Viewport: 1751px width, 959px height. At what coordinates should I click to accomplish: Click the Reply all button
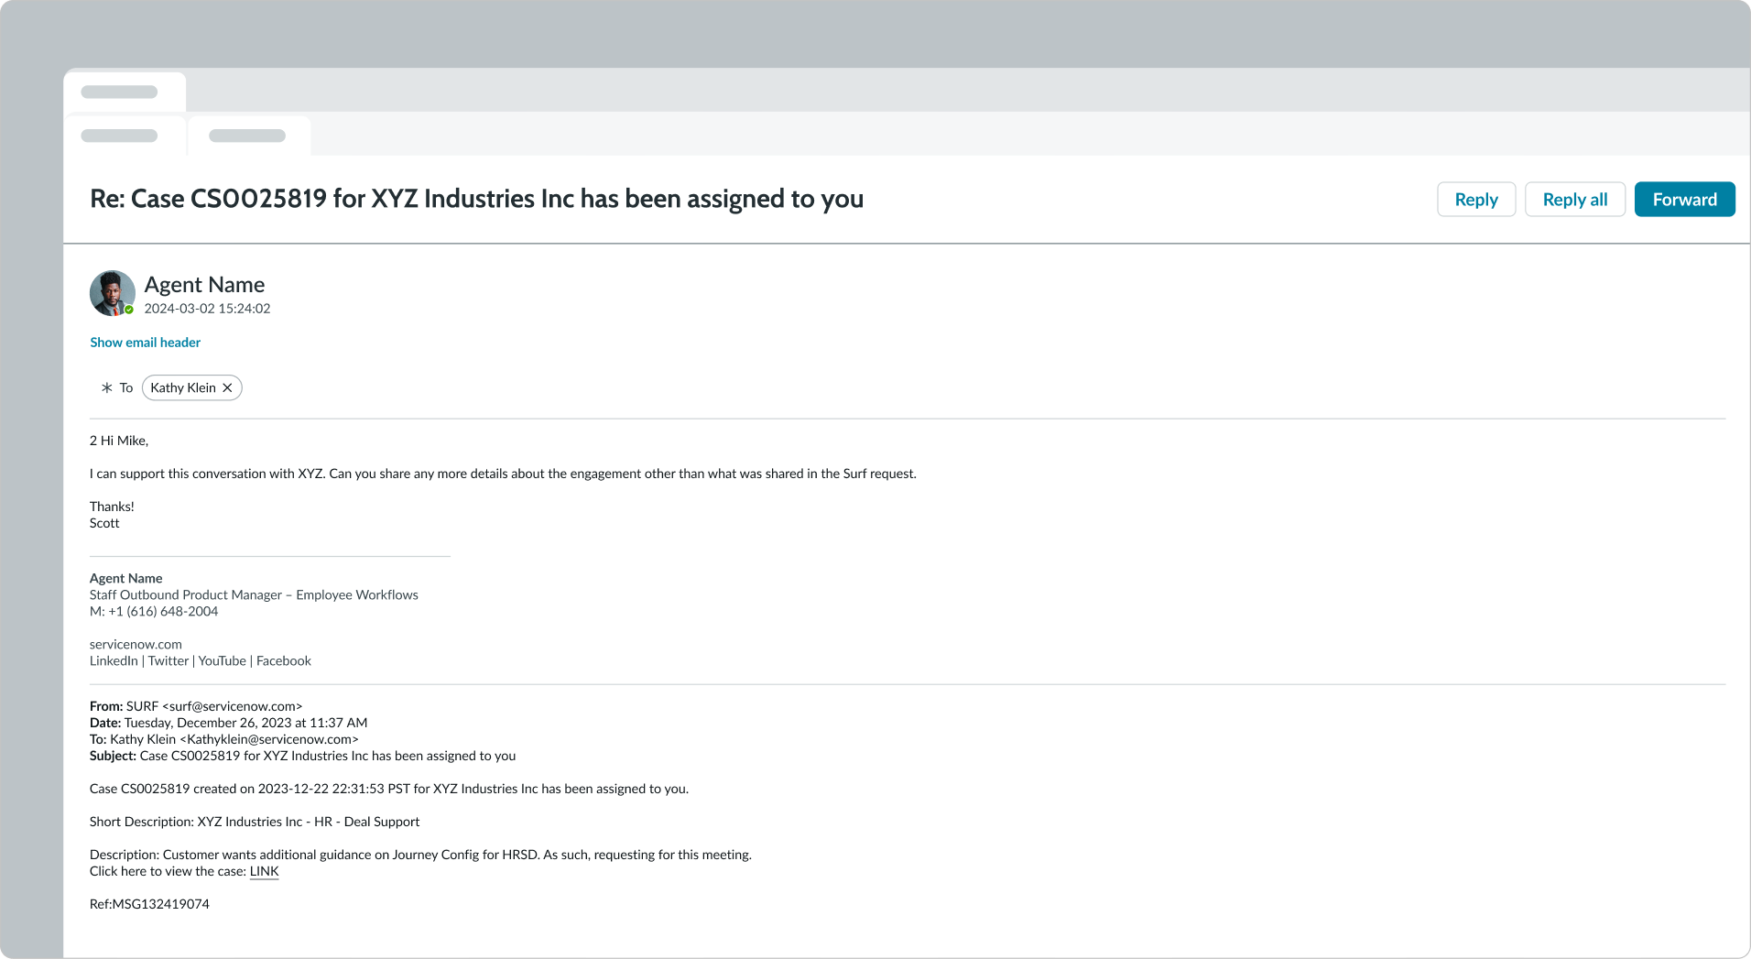coord(1574,199)
